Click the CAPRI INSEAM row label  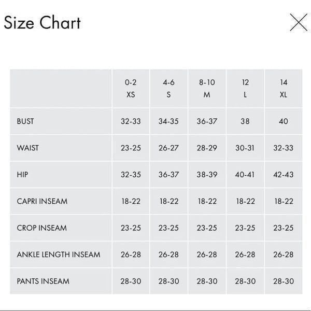[x=42, y=201]
